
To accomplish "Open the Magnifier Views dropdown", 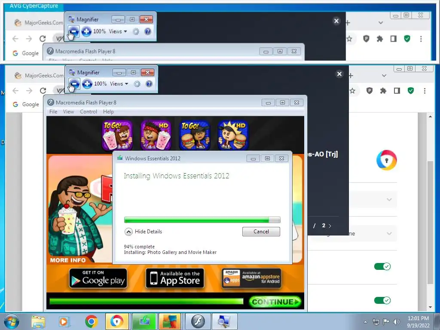I will point(119,84).
